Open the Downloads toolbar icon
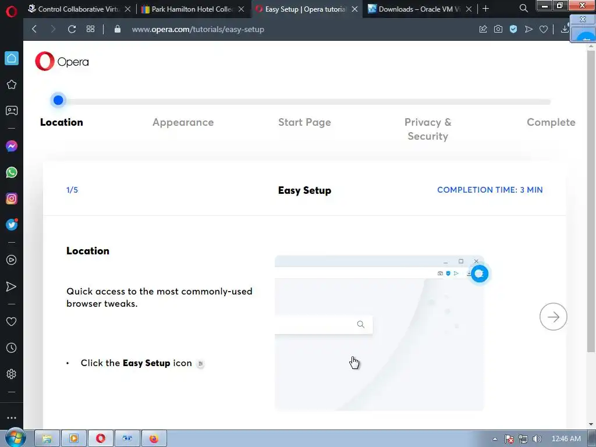This screenshot has width=596, height=447. [565, 29]
